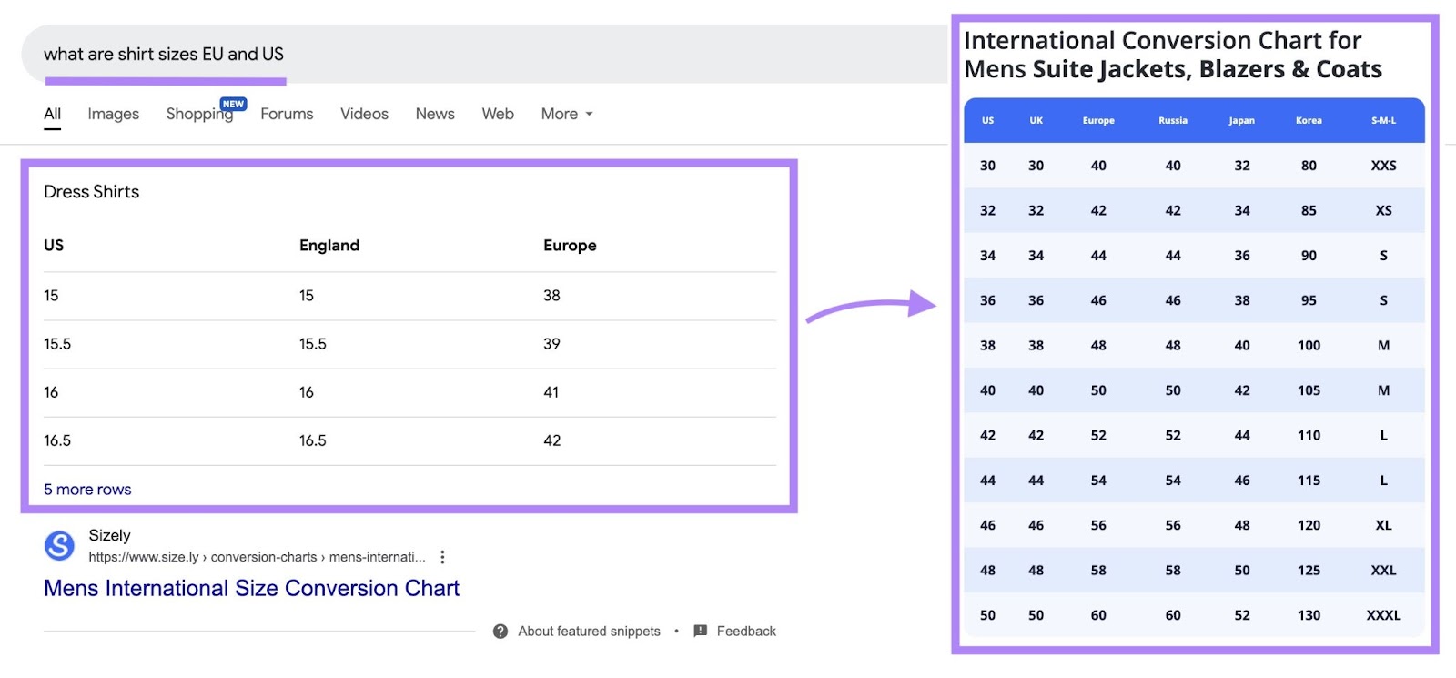The image size is (1456, 678).
Task: Click Korea value 115 in chart
Action: (1309, 481)
